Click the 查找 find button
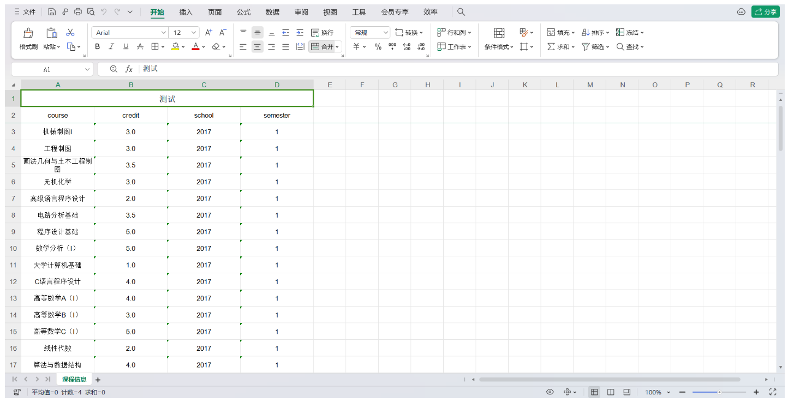 tap(630, 47)
